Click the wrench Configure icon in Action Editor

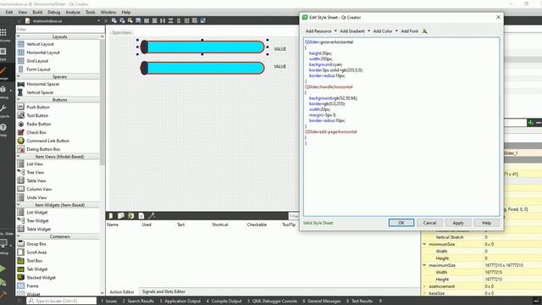pyautogui.click(x=152, y=216)
